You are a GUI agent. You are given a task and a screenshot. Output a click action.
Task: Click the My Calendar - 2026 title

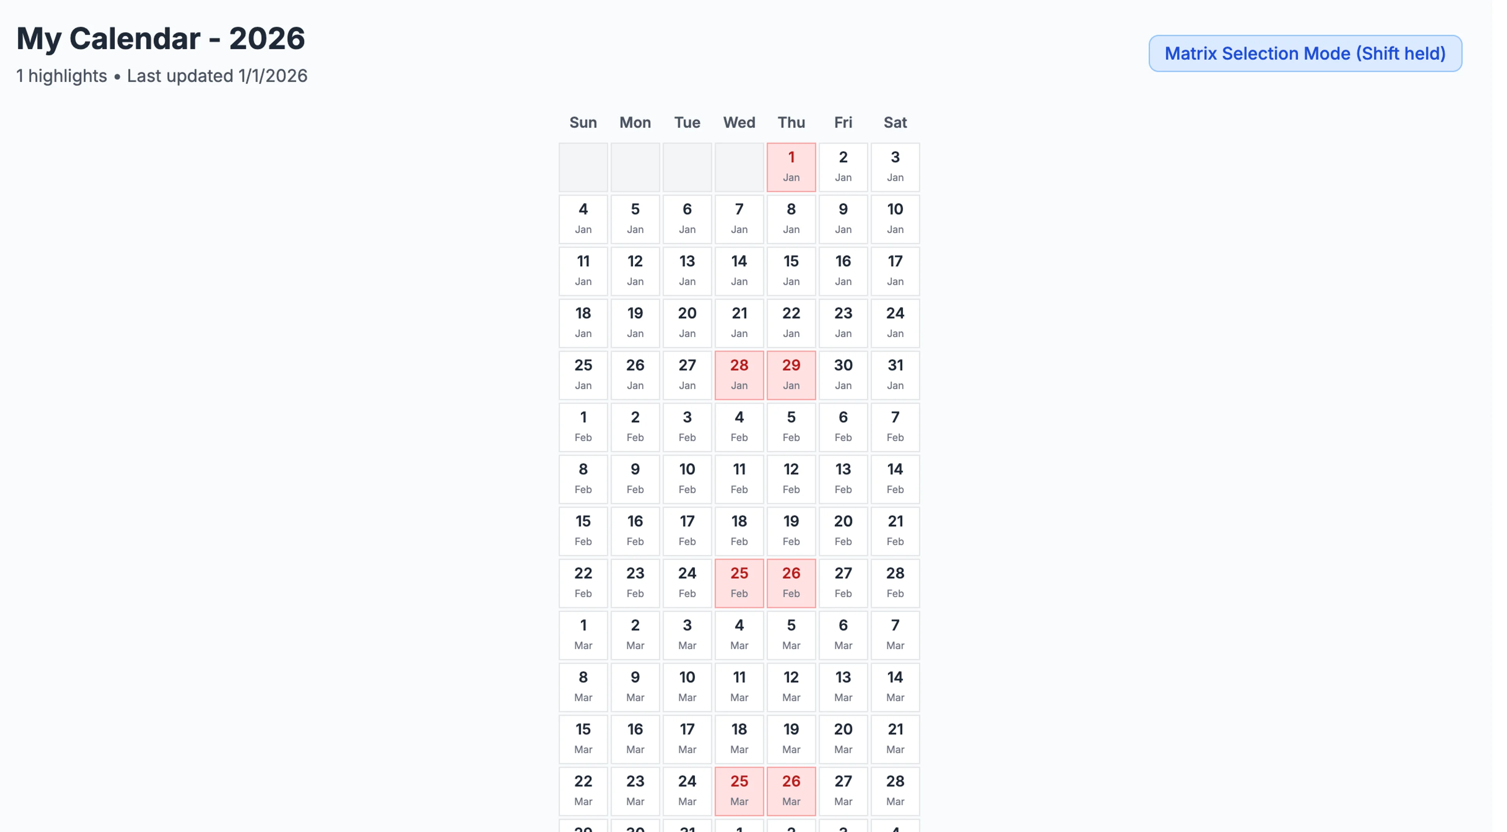(x=160, y=38)
